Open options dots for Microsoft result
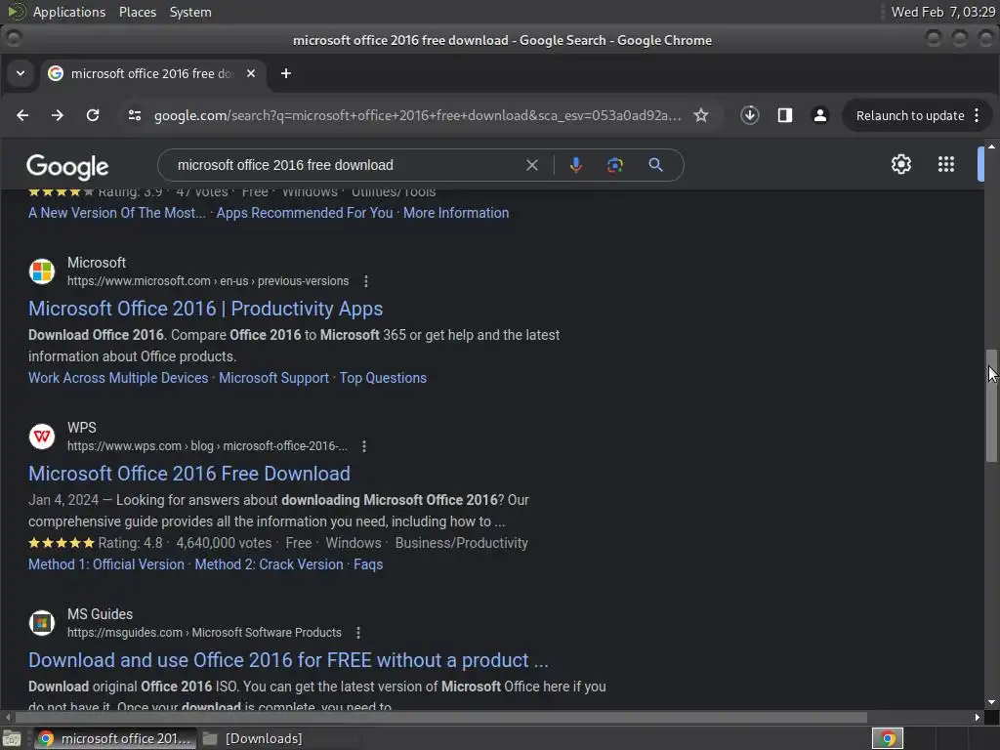 click(x=365, y=281)
